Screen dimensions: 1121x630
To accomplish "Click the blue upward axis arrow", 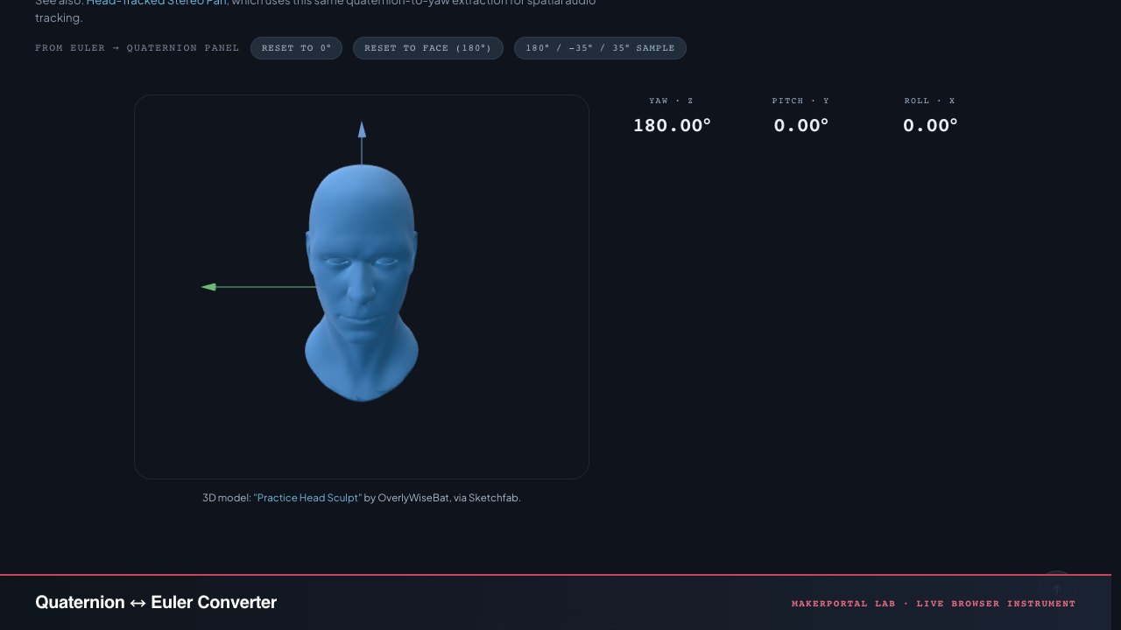I will (362, 130).
